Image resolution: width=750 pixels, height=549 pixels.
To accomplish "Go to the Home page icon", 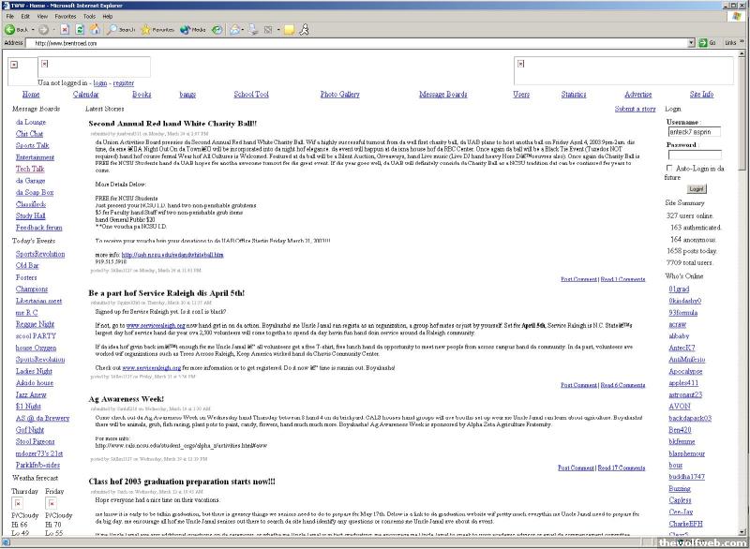I will point(97,30).
